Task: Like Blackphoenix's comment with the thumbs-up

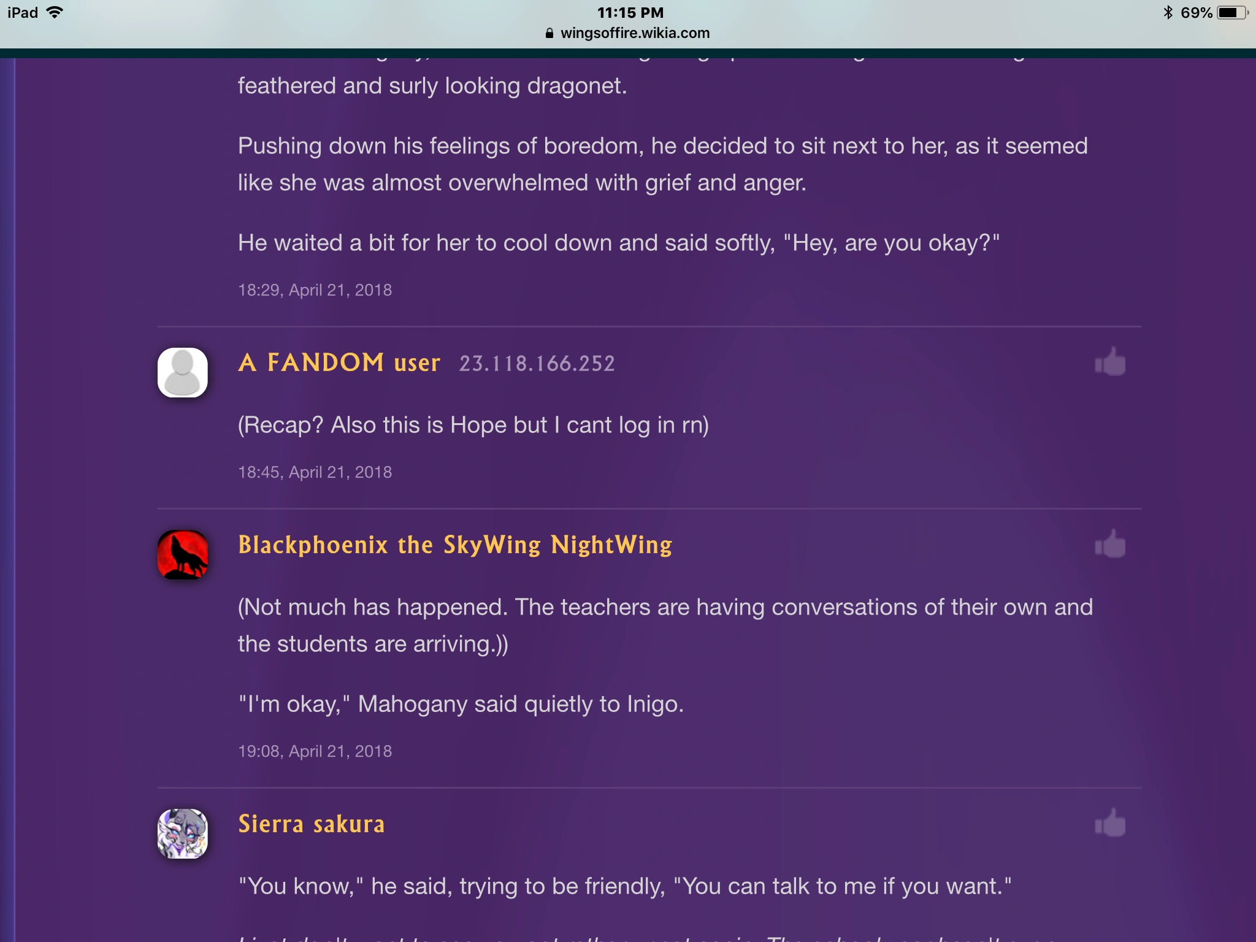Action: tap(1110, 544)
